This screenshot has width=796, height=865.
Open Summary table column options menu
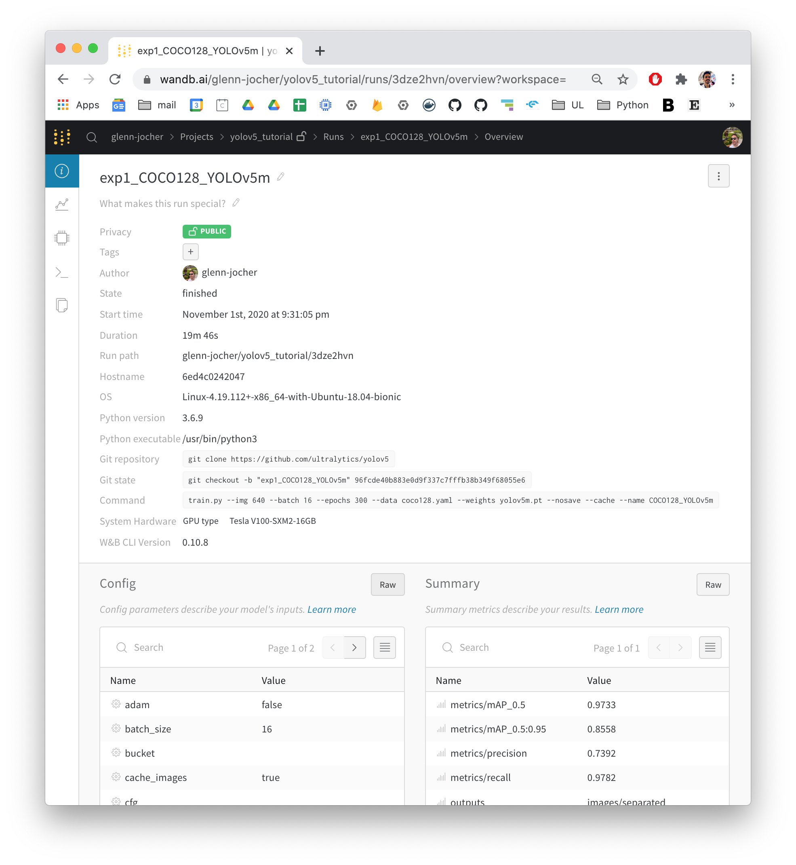[x=710, y=648]
